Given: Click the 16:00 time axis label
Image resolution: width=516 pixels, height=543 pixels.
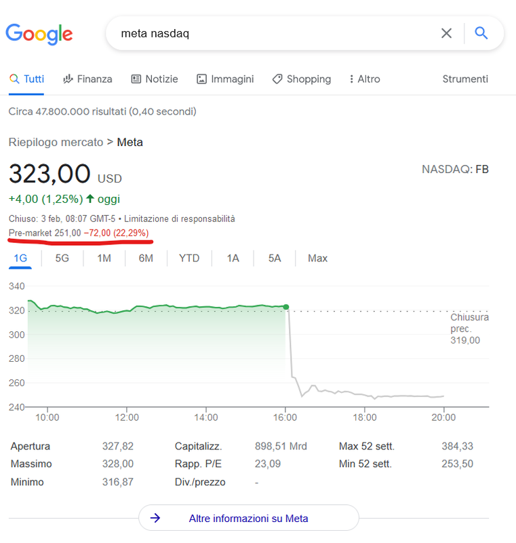Looking at the screenshot, I should [x=285, y=417].
